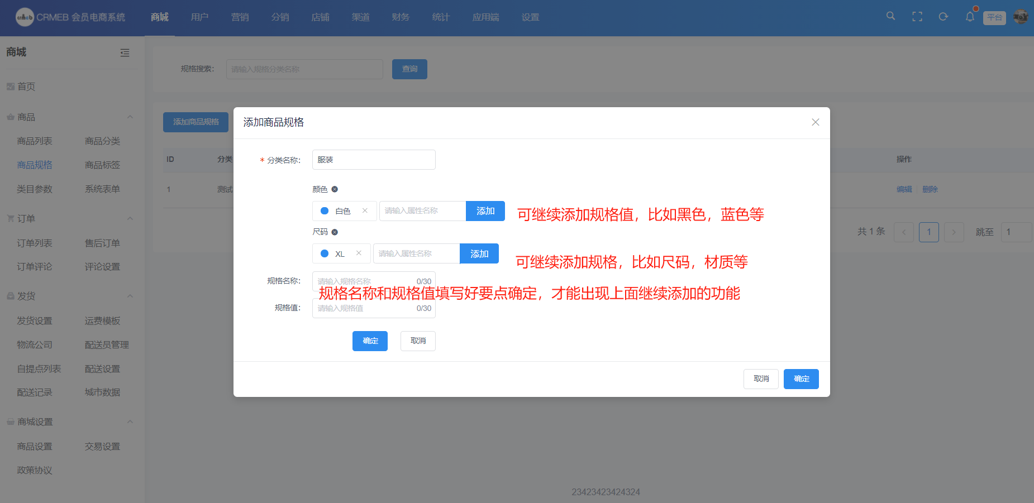Screen dimensions: 1034x503
Task: Delete the 白色 value tag
Action: (365, 210)
